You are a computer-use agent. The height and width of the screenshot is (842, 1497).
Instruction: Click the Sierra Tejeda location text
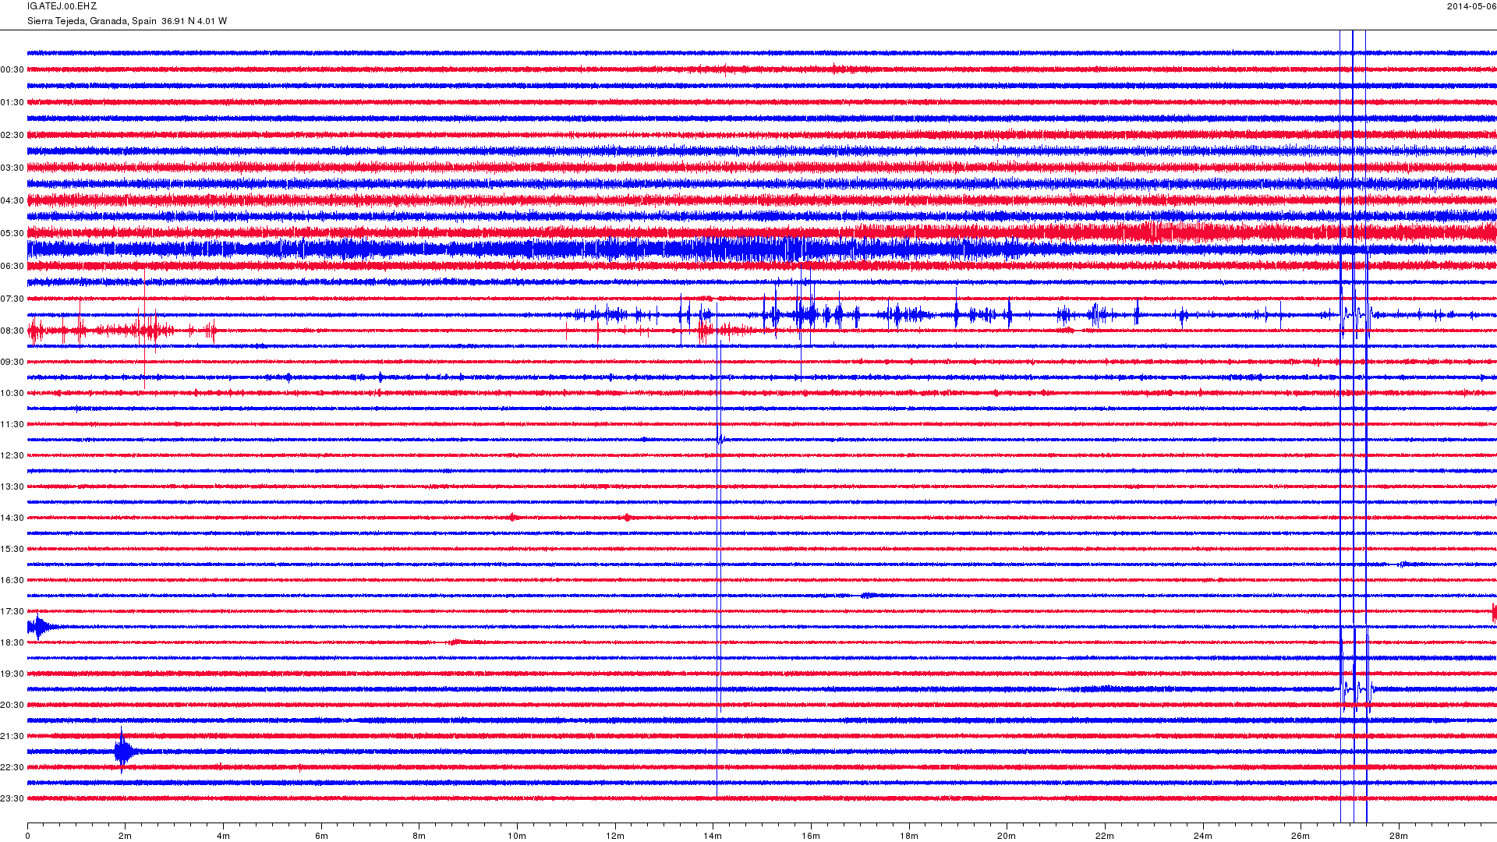(127, 21)
